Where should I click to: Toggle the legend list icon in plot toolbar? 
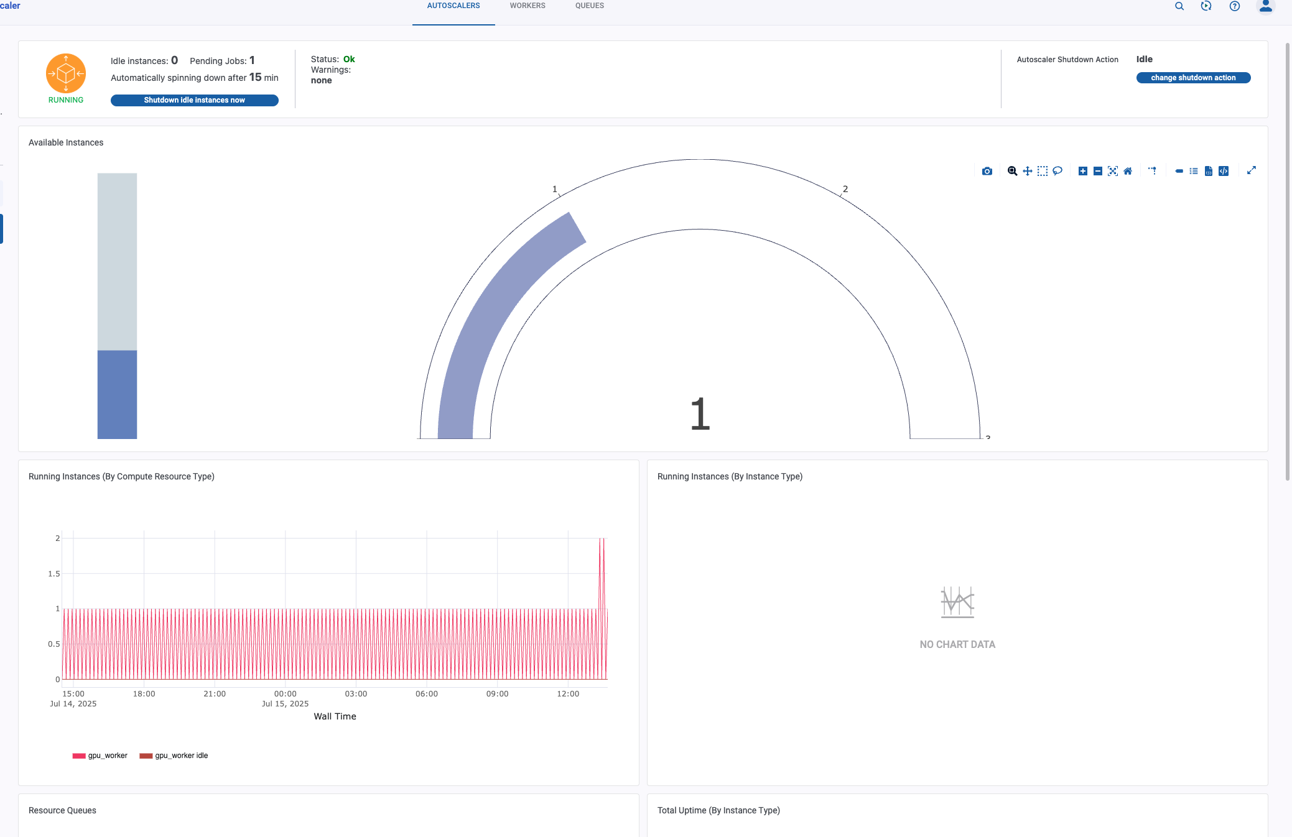[1194, 171]
